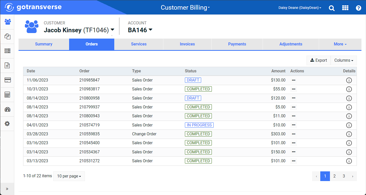Click the $303.00 amount cell
This screenshot has width=366, height=195.
278,134
